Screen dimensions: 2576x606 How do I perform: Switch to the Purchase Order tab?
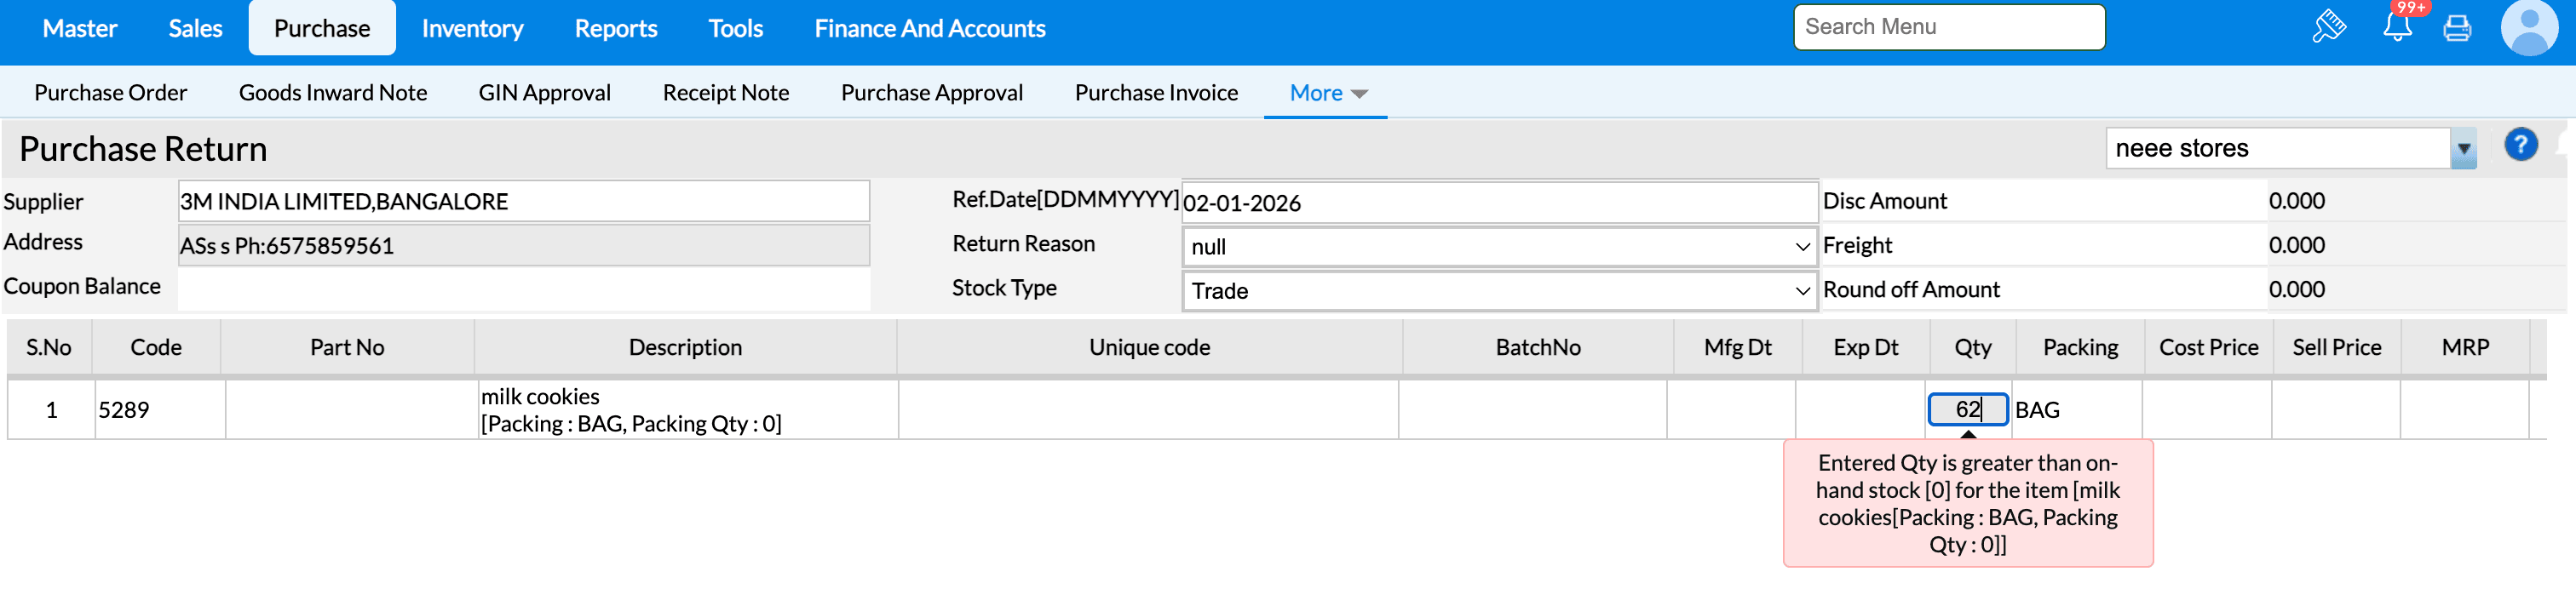110,93
